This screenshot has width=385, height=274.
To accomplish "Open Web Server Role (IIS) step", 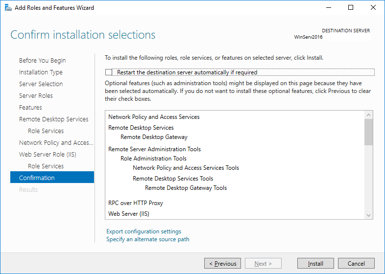I will [48, 155].
